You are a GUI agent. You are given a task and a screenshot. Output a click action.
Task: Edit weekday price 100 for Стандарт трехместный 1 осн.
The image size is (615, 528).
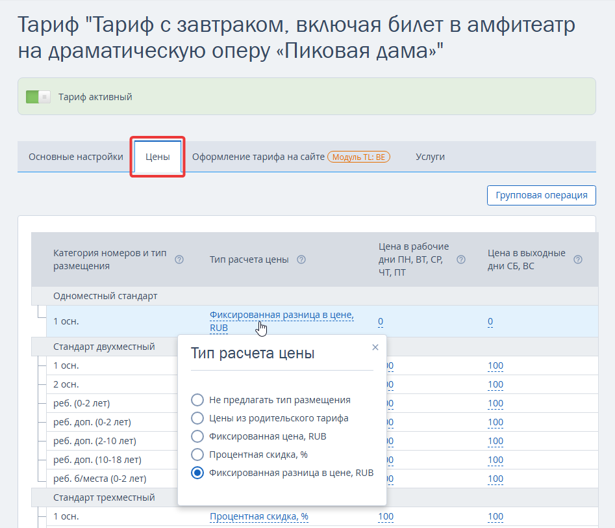point(386,516)
